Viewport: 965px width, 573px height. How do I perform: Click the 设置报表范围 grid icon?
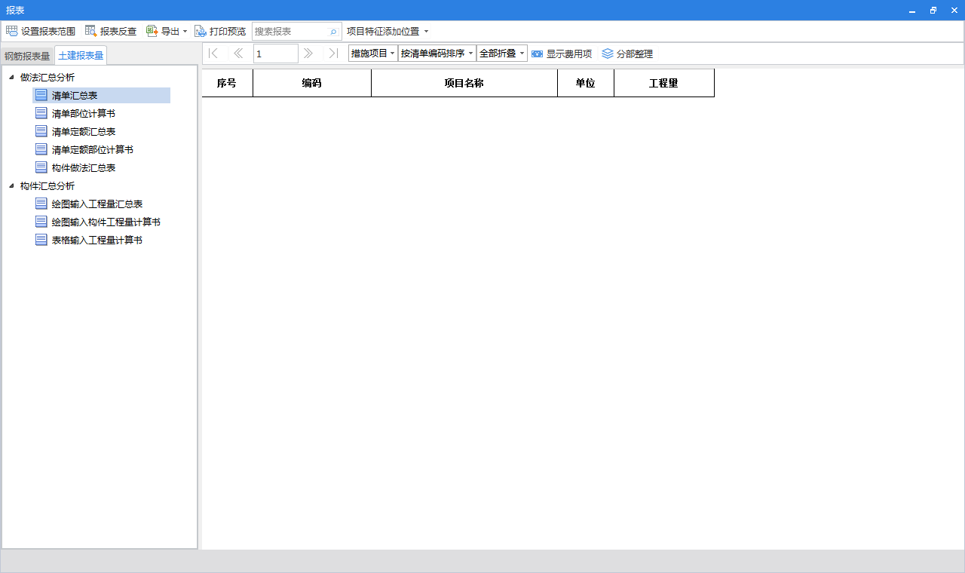click(11, 31)
